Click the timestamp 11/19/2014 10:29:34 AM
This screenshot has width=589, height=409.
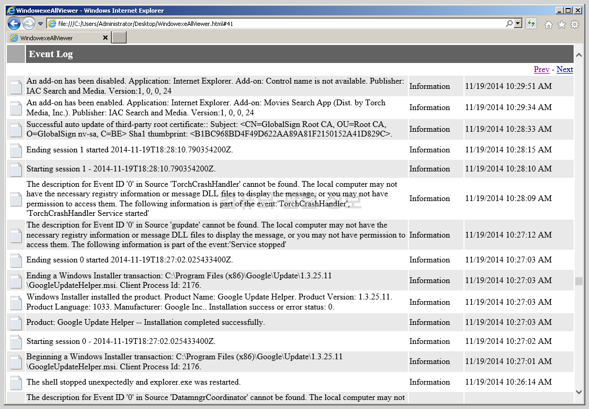tap(508, 107)
